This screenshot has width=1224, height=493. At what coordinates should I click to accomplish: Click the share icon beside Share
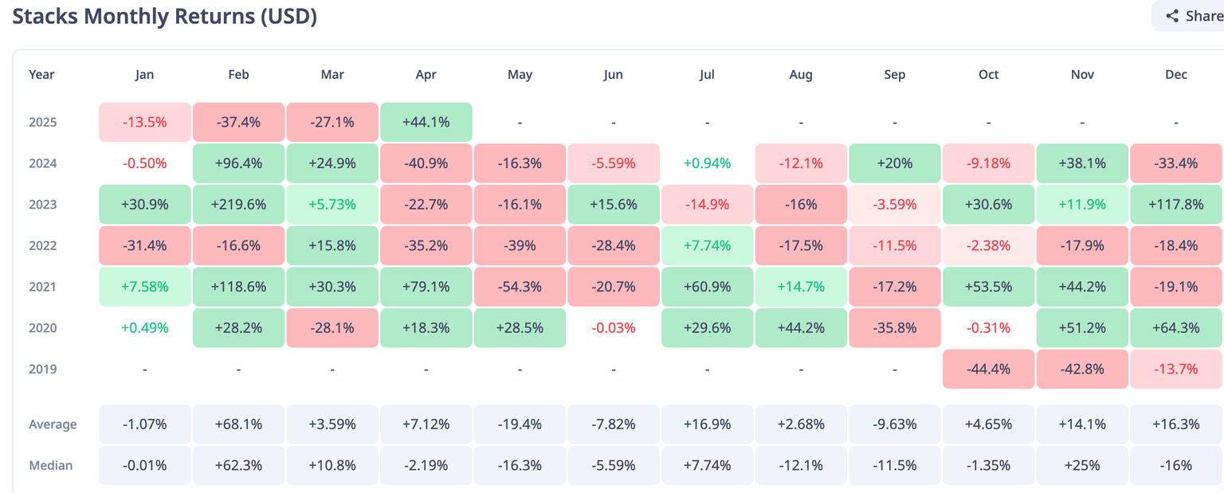pyautogui.click(x=1172, y=16)
